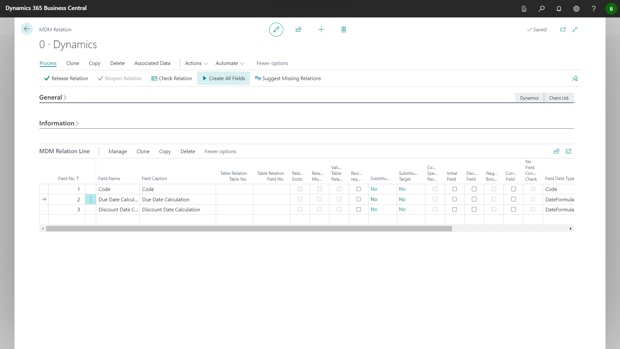This screenshot has height=349, width=620.
Task: Toggle Initial Field for Due Date Calculation row
Action: click(x=454, y=199)
